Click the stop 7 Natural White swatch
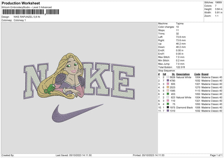224x158 pixels. (168, 97)
